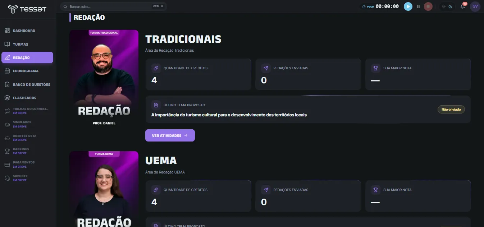Open notifications bell

pos(463,6)
